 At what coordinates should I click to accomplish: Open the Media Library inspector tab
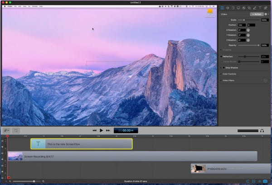(x=265, y=8)
